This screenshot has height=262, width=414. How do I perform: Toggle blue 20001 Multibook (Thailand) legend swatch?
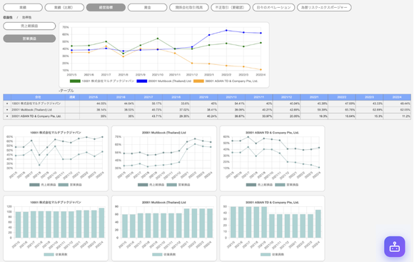point(142,81)
